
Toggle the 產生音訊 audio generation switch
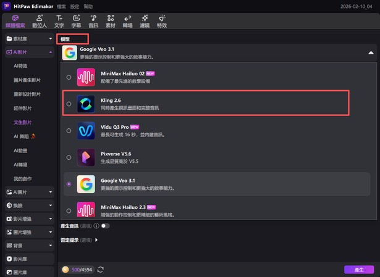tap(106, 226)
